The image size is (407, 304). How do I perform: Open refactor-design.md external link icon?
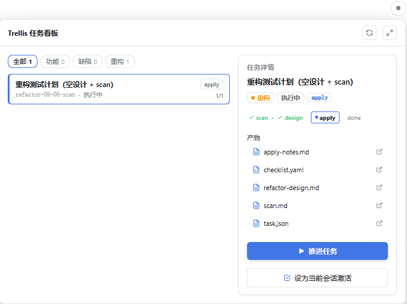379,188
